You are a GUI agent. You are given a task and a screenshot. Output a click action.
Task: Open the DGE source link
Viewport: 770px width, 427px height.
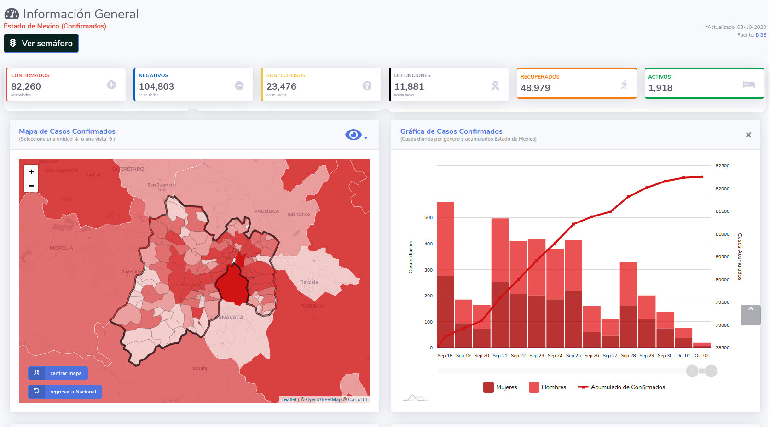[x=761, y=35]
